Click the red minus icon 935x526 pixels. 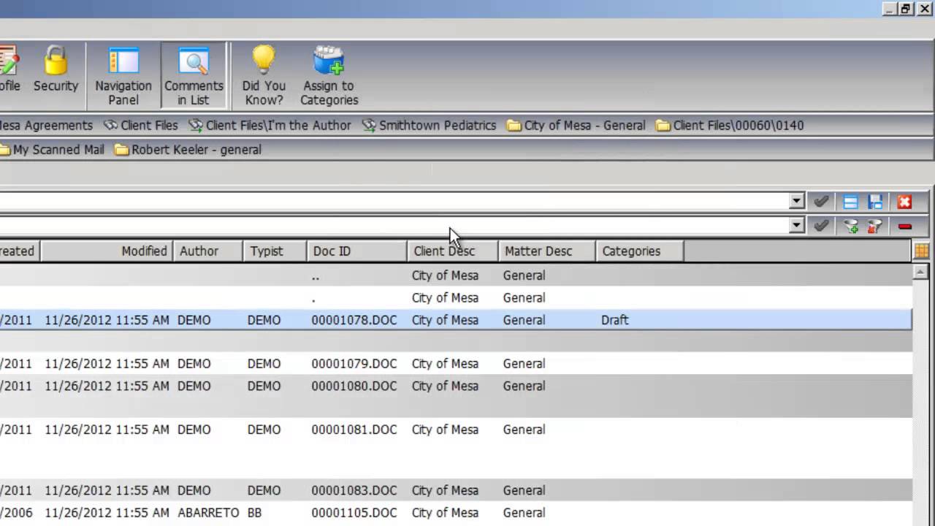pyautogui.click(x=904, y=226)
